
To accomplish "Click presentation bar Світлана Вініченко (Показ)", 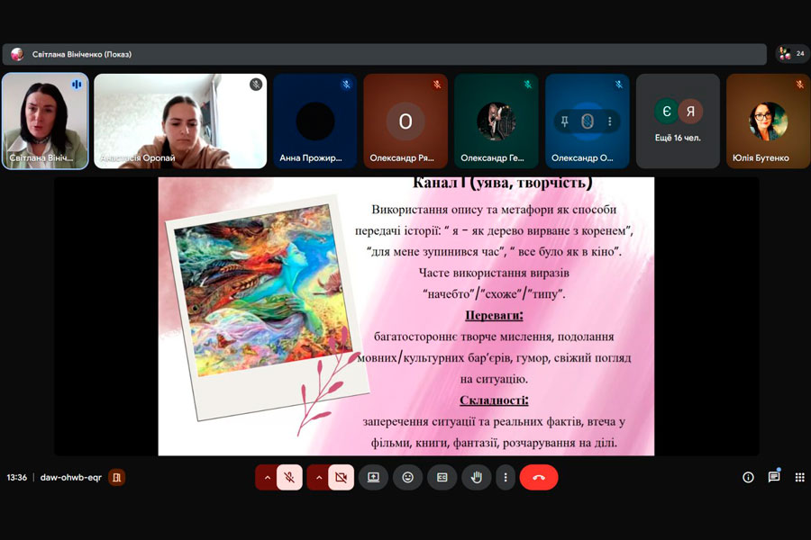I will pyautogui.click(x=384, y=54).
